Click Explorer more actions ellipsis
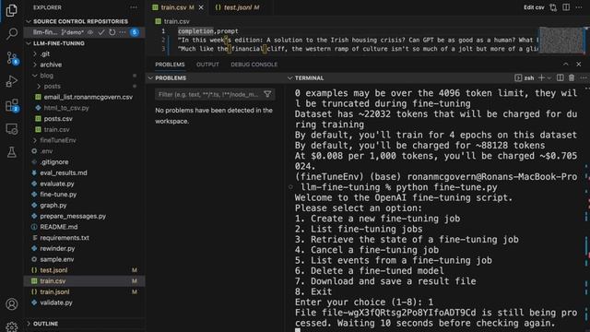The height and width of the screenshot is (332, 590). click(x=134, y=7)
